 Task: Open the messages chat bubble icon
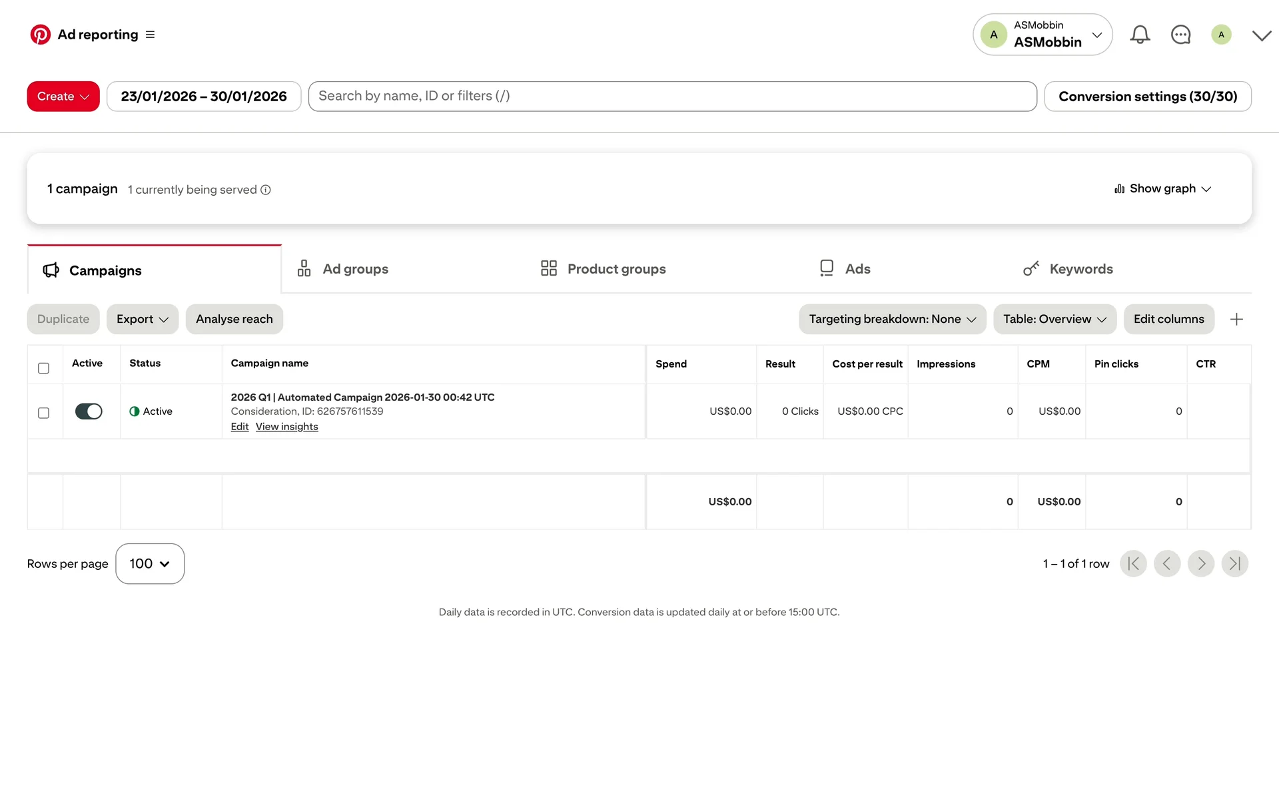(1180, 35)
